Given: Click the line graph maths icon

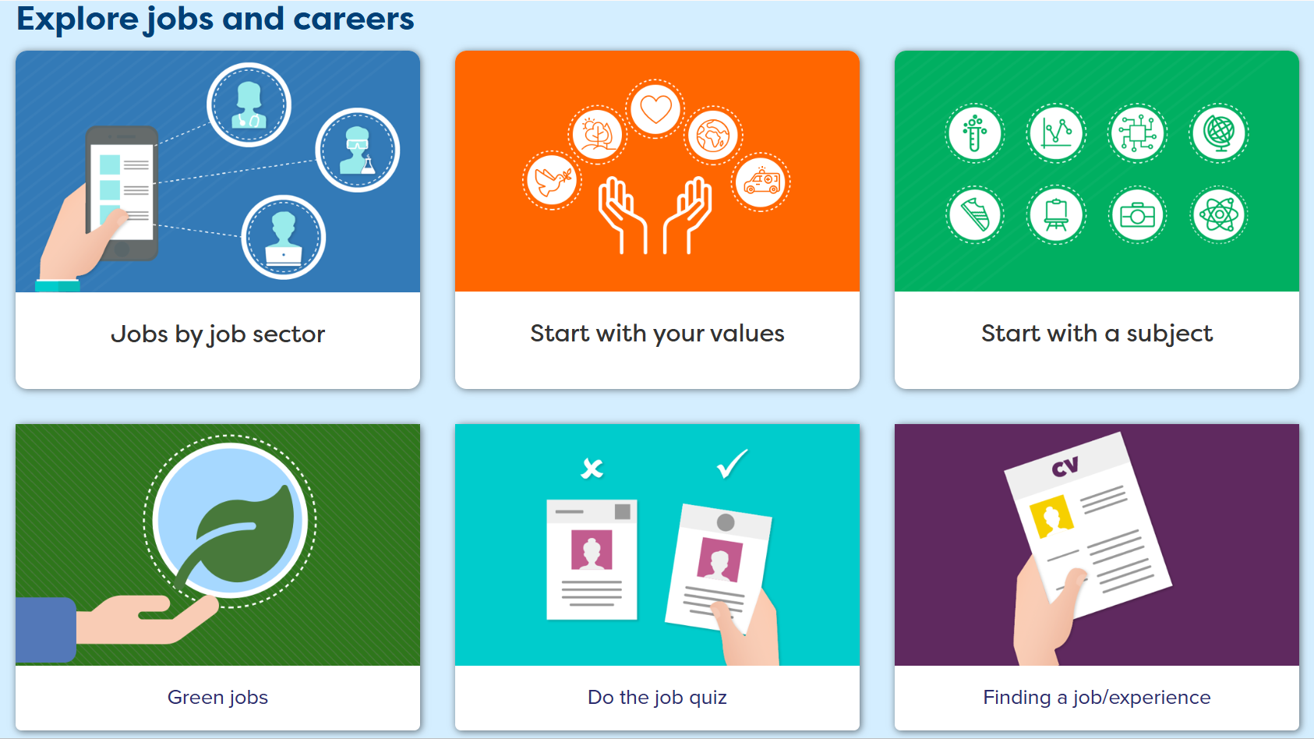Looking at the screenshot, I should [1056, 133].
